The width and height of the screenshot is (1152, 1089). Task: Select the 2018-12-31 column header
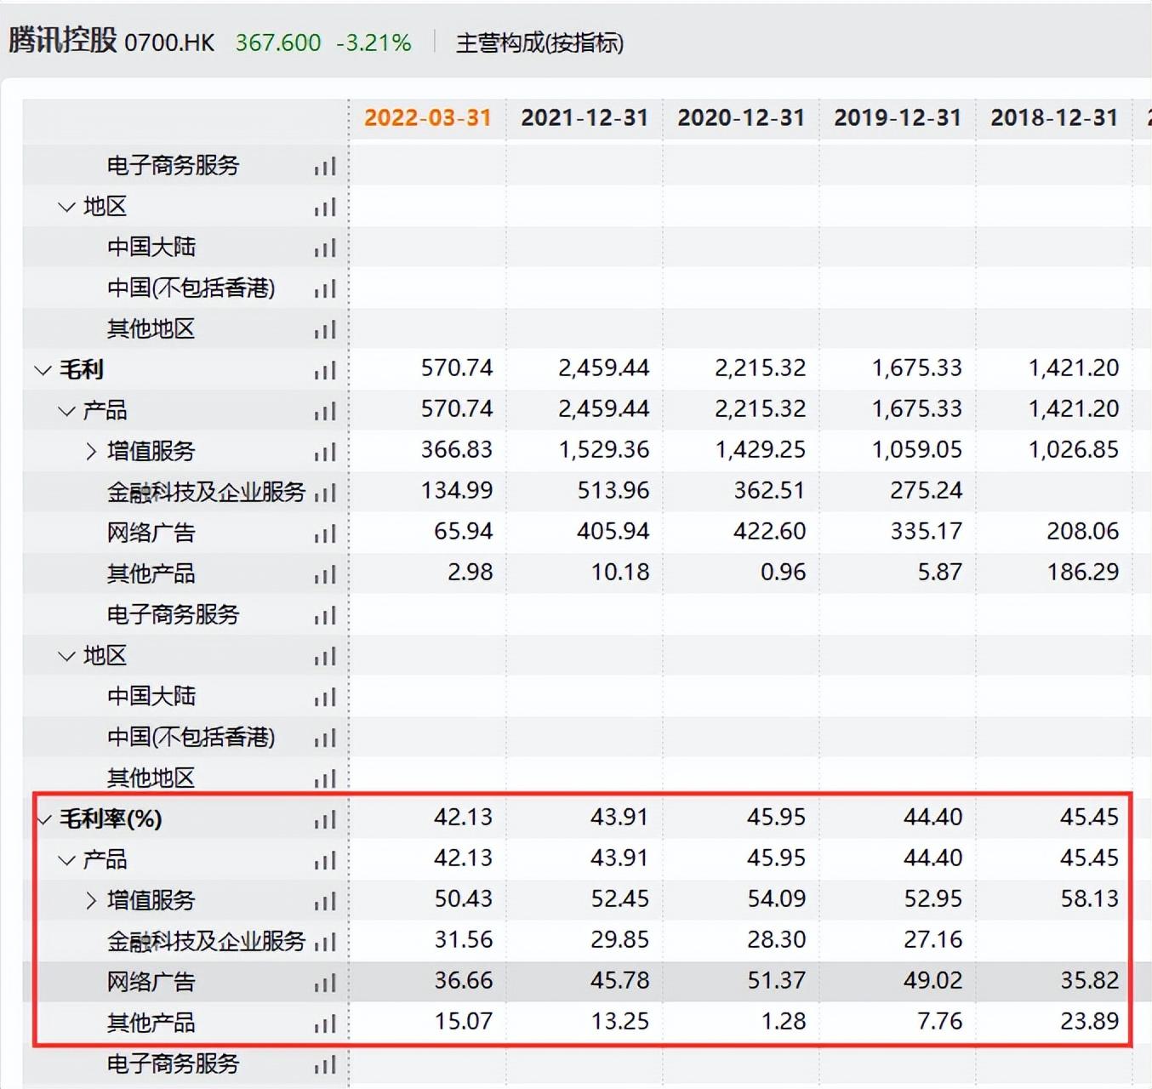[1054, 117]
